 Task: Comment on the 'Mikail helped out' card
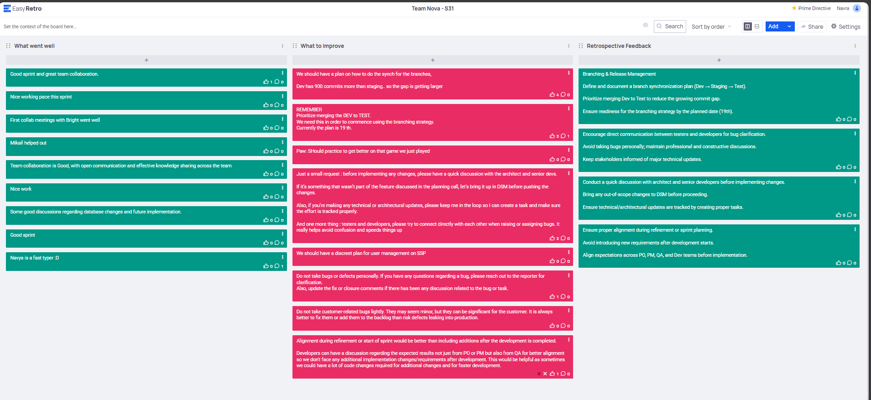pos(277,151)
